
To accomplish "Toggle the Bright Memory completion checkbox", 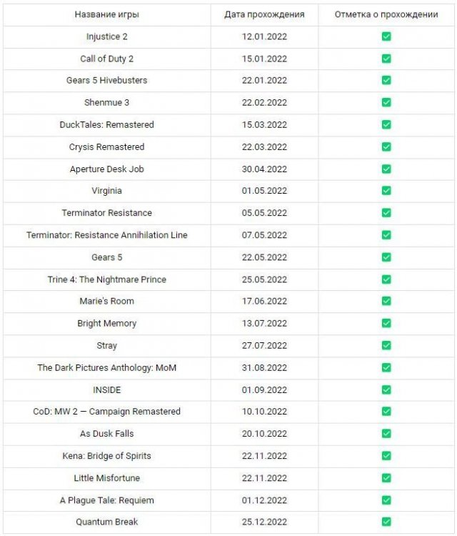I will 386,324.
